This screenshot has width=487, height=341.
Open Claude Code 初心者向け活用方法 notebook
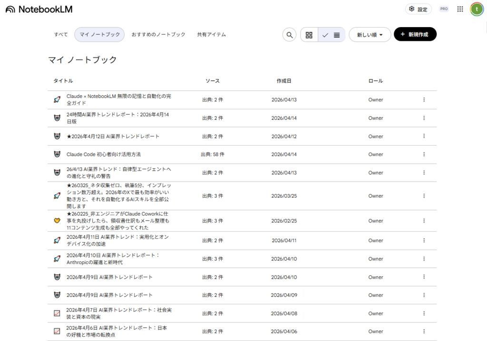tap(103, 155)
